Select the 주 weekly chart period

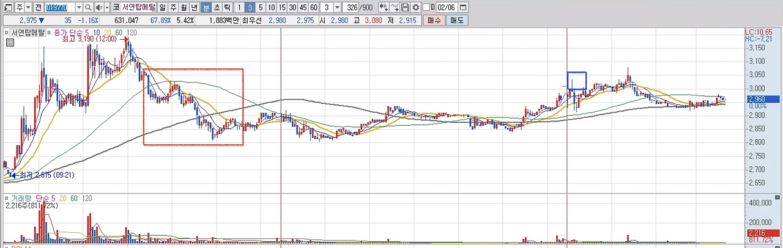tap(173, 7)
